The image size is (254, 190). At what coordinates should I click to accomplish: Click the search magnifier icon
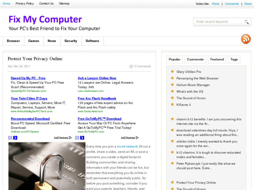point(246,22)
